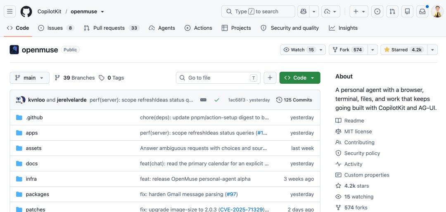This screenshot has height=212, width=446.
Task: Click the openmuse repository avatar image
Action: click(14, 50)
